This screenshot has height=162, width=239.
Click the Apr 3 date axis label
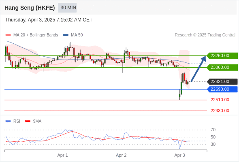tap(179, 155)
